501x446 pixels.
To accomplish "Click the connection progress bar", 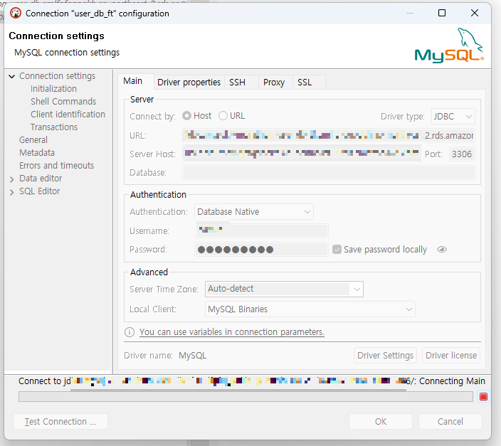I will [246, 396].
